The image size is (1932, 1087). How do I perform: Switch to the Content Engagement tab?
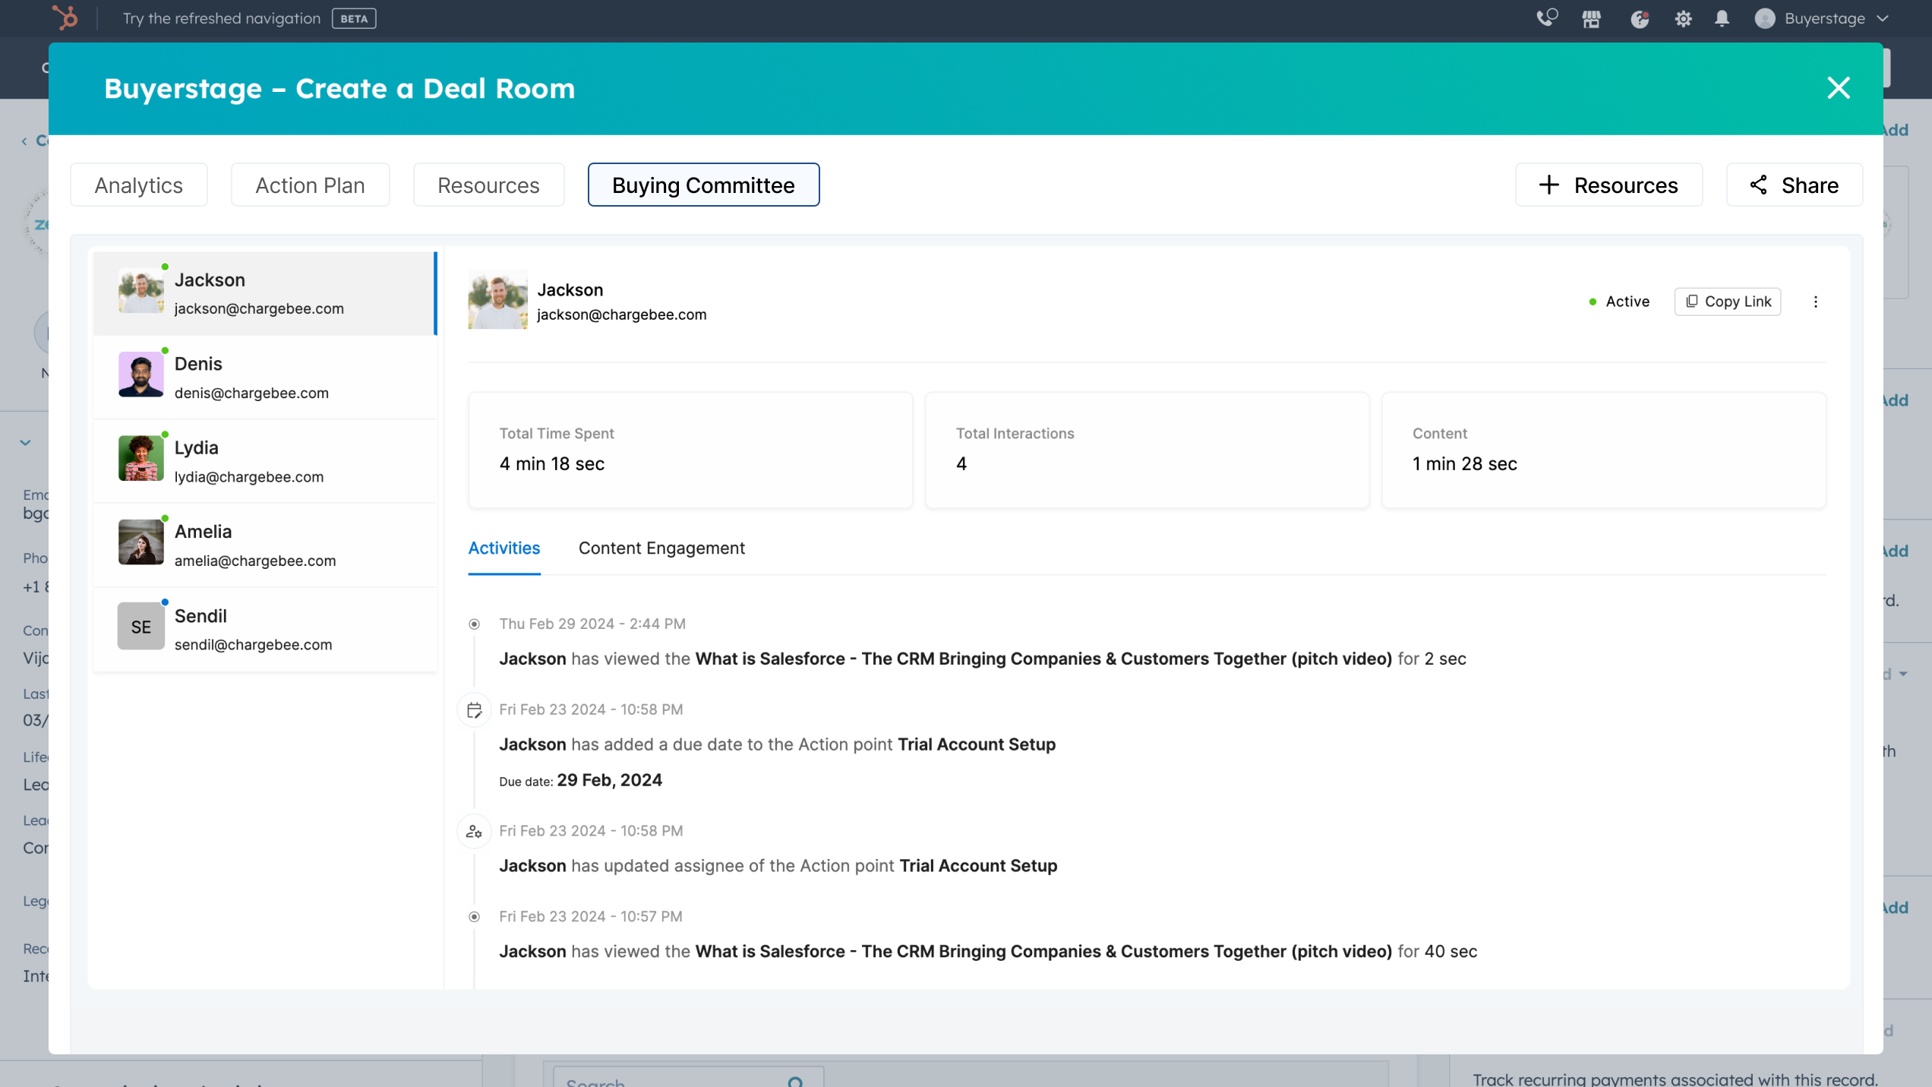click(661, 548)
